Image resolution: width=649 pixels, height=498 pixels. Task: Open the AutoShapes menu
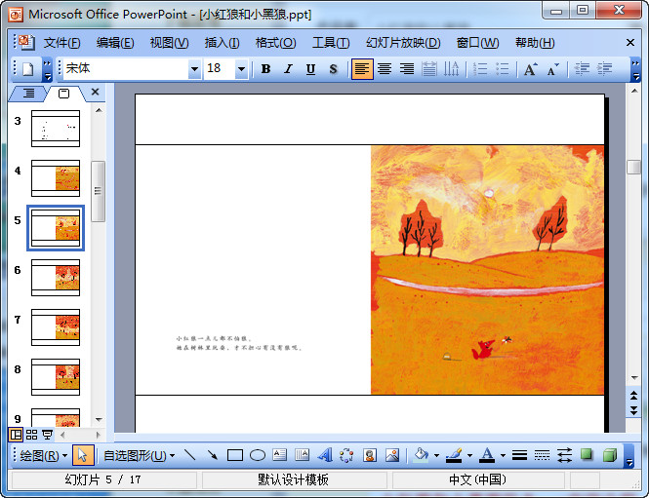pos(139,455)
